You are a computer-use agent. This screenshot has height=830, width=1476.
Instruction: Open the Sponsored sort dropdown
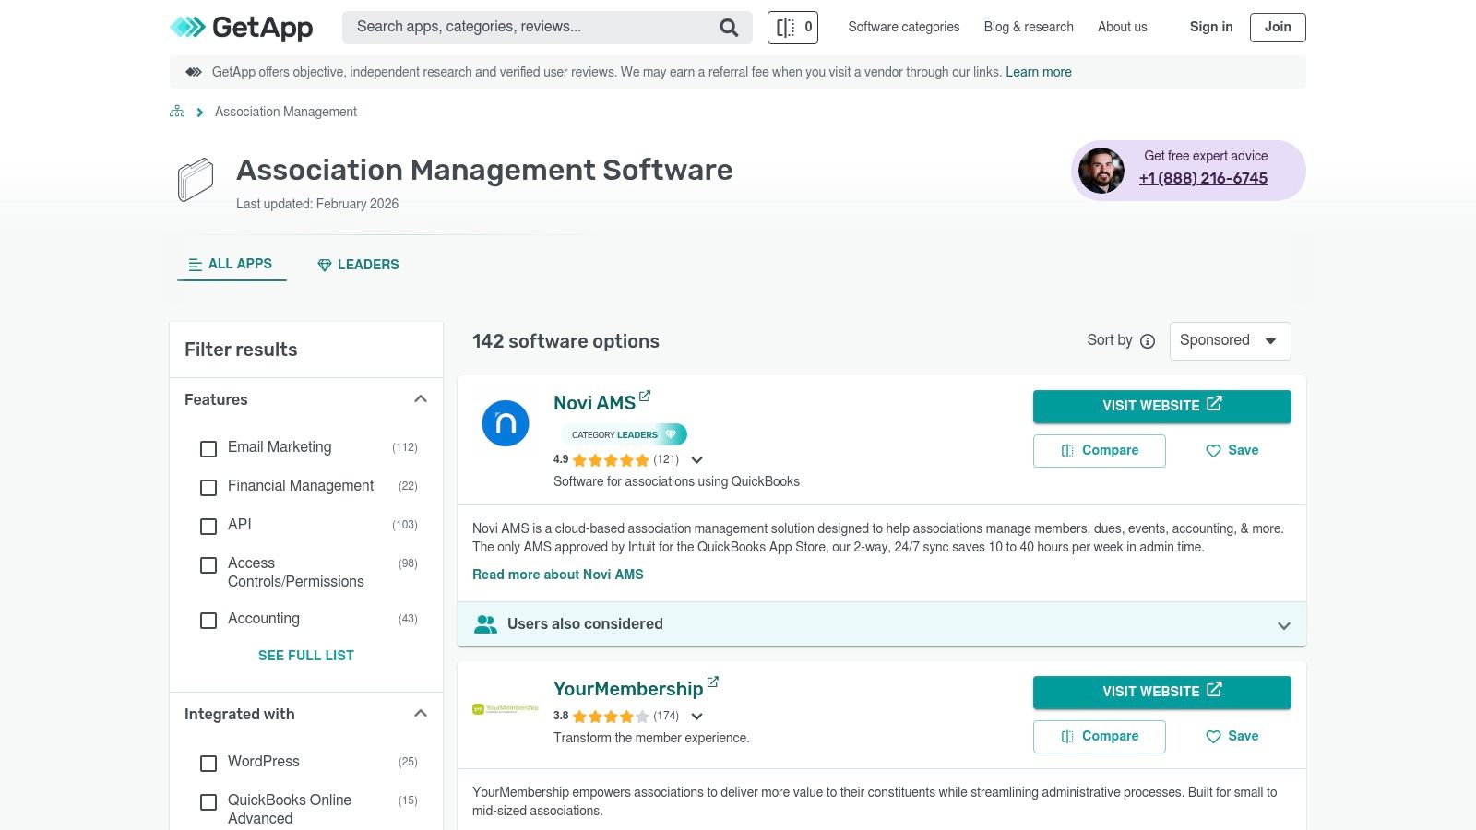(1230, 340)
